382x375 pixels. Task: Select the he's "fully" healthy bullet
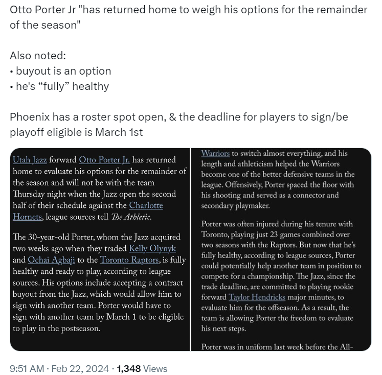pyautogui.click(x=59, y=86)
